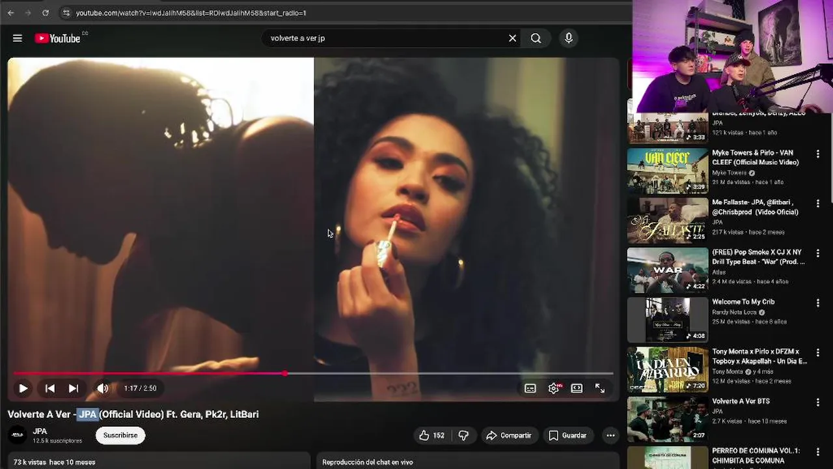This screenshot has width=833, height=469.
Task: Open Myke Towers & Pirlo VAN CLEEF video
Action: pyautogui.click(x=755, y=158)
